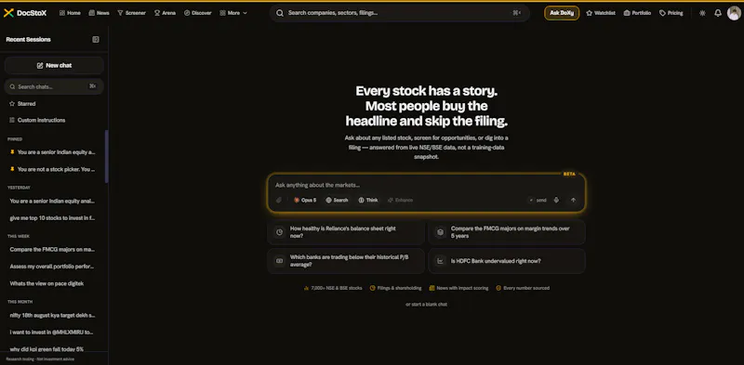
Task: Click 'or start a blank chat' link
Action: (x=426, y=305)
